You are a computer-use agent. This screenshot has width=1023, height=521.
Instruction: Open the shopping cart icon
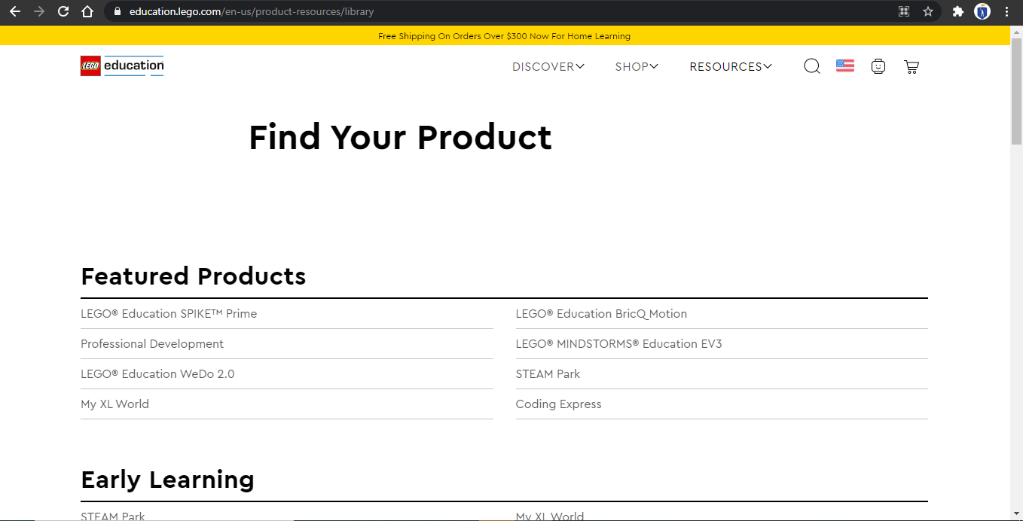[x=911, y=67]
